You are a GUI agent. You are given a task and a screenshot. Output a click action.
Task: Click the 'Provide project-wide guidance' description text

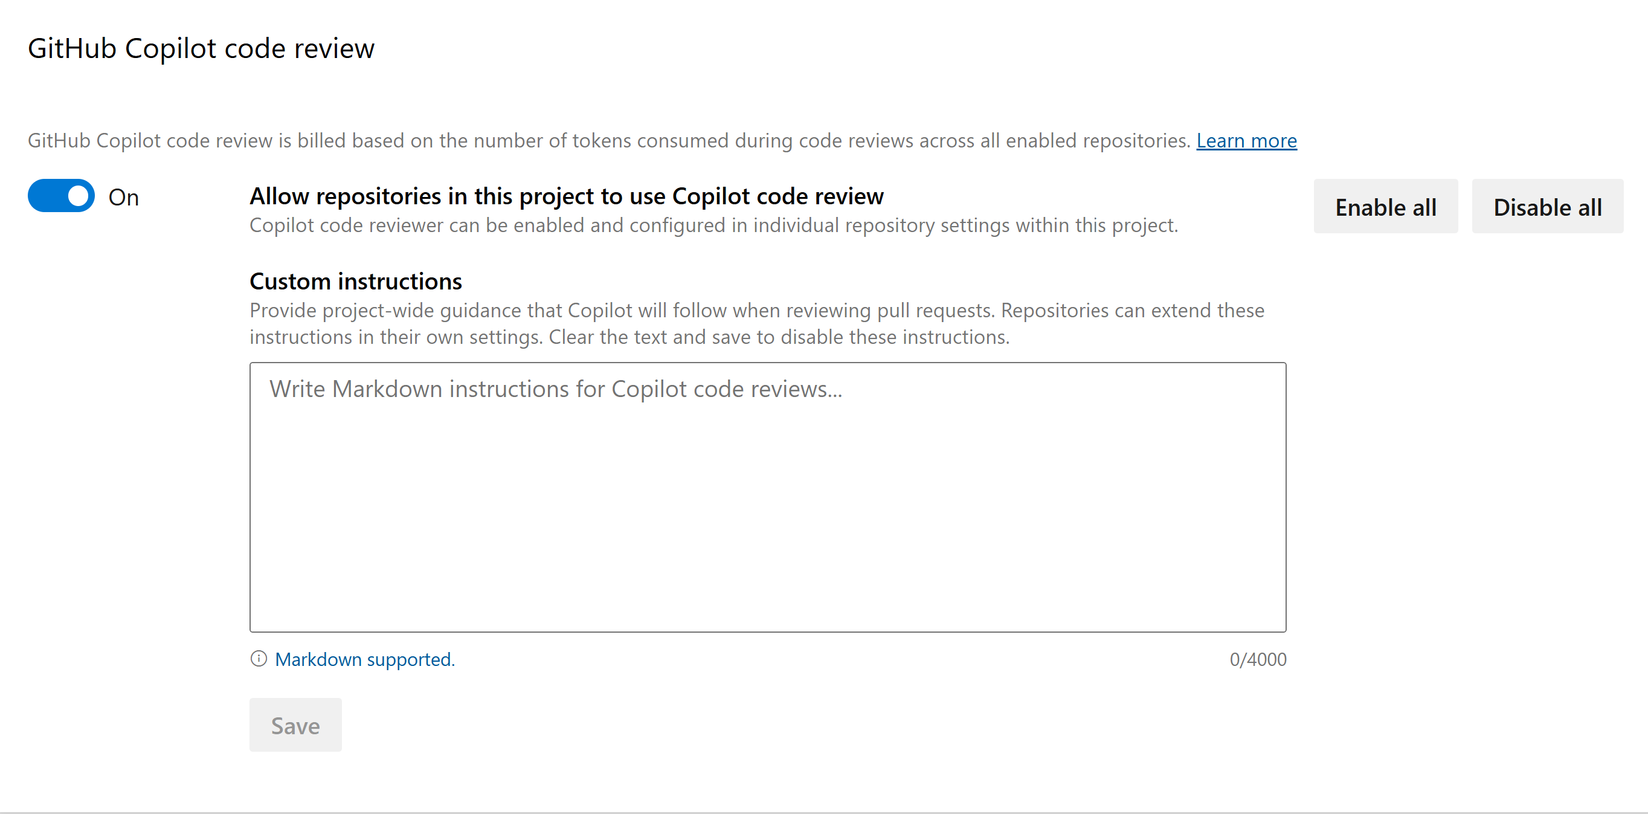[757, 324]
